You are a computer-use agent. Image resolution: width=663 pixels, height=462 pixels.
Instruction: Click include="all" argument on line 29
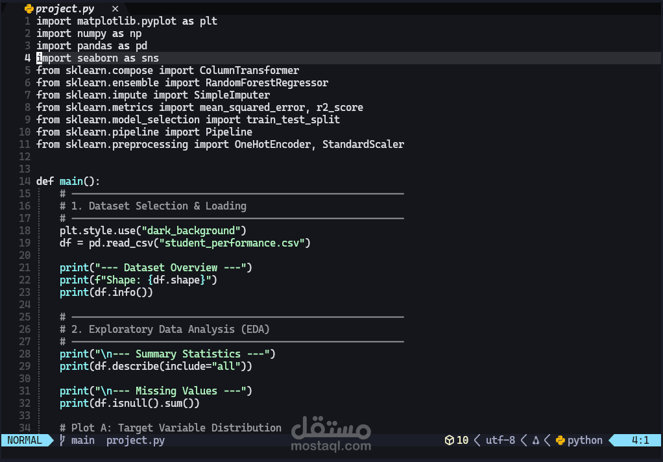202,367
